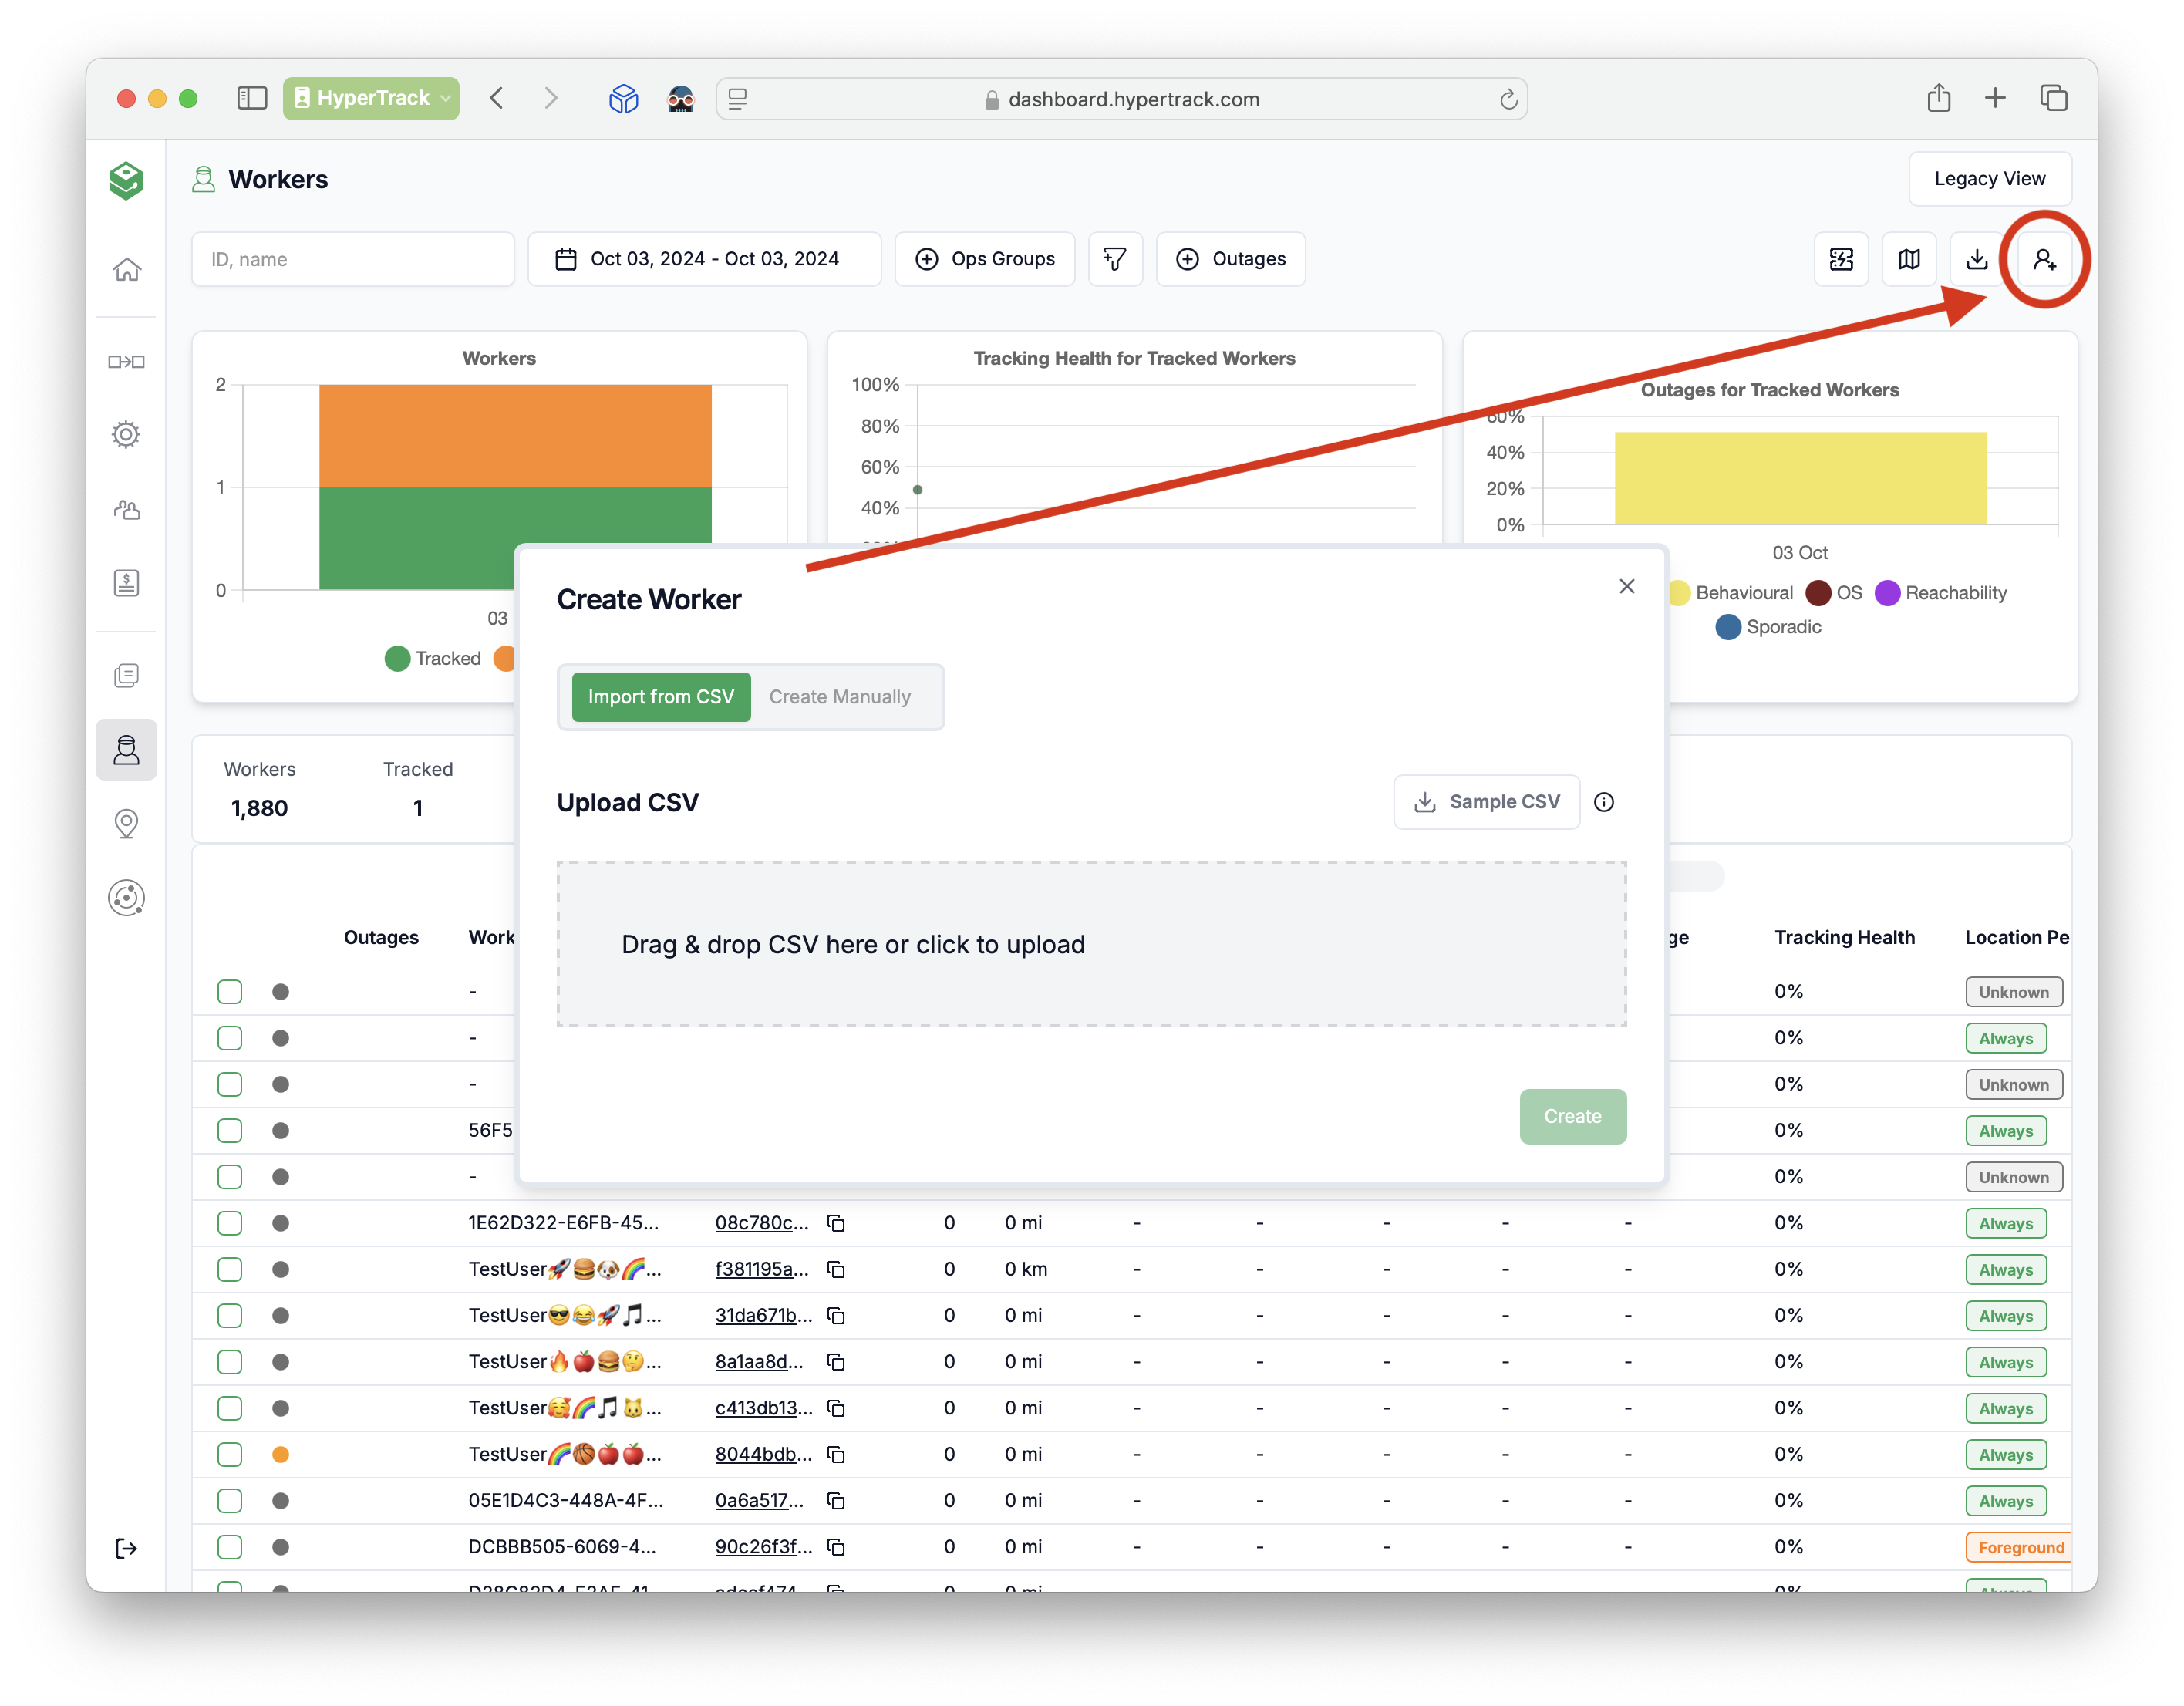Open the Outages filter dropdown
The image size is (2184, 1706).
1231,259
